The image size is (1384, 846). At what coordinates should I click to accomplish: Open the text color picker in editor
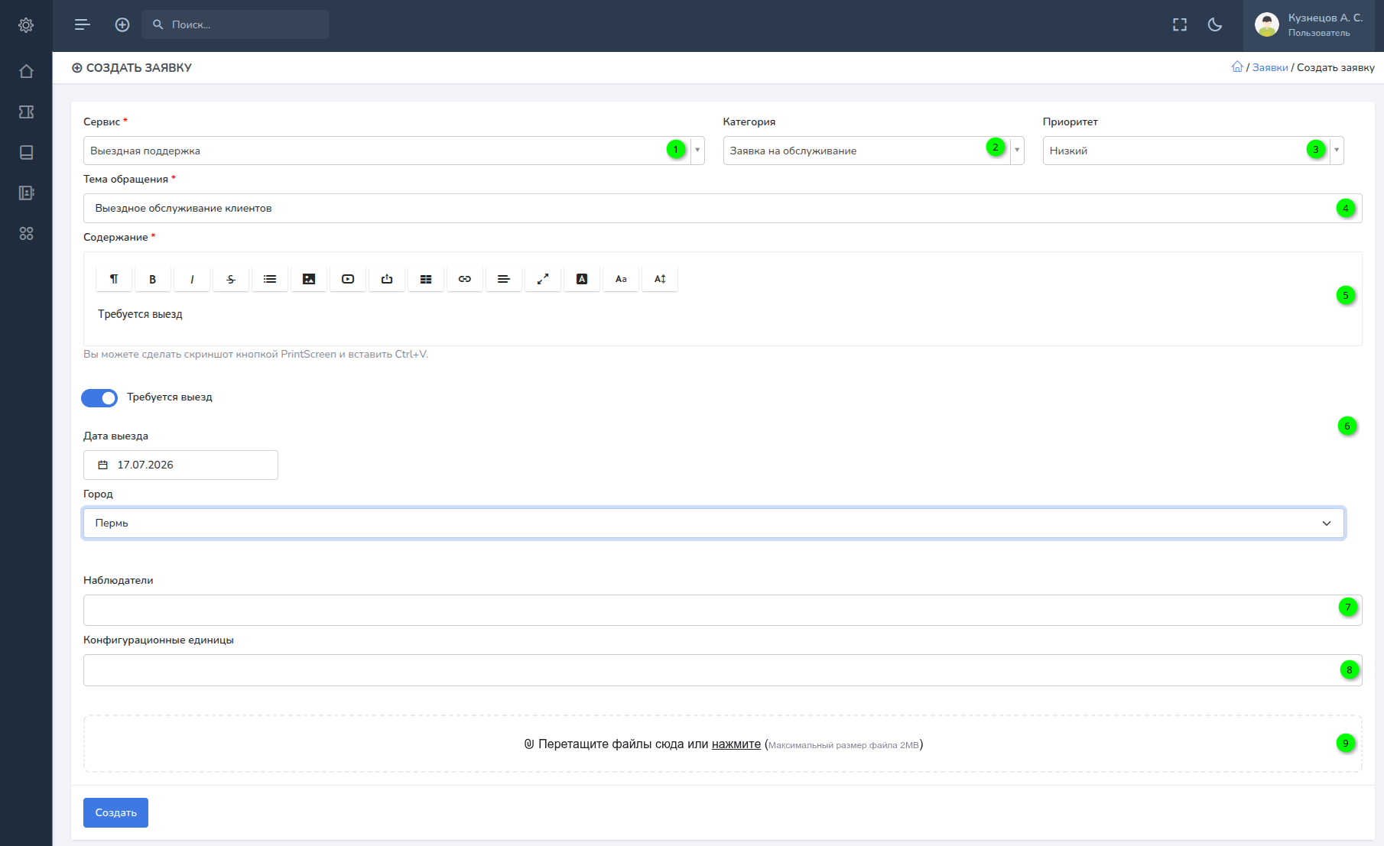click(582, 279)
